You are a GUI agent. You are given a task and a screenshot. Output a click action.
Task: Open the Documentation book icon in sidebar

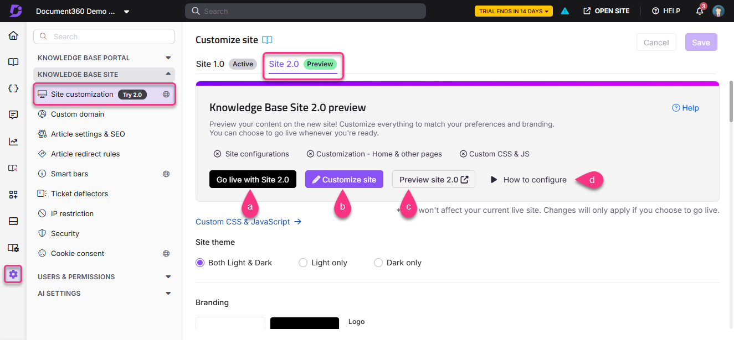tap(13, 62)
